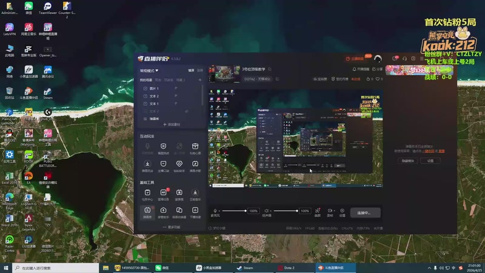Show the hidden text source via eye icon
This screenshot has width=485, height=273.
(x=187, y=111)
